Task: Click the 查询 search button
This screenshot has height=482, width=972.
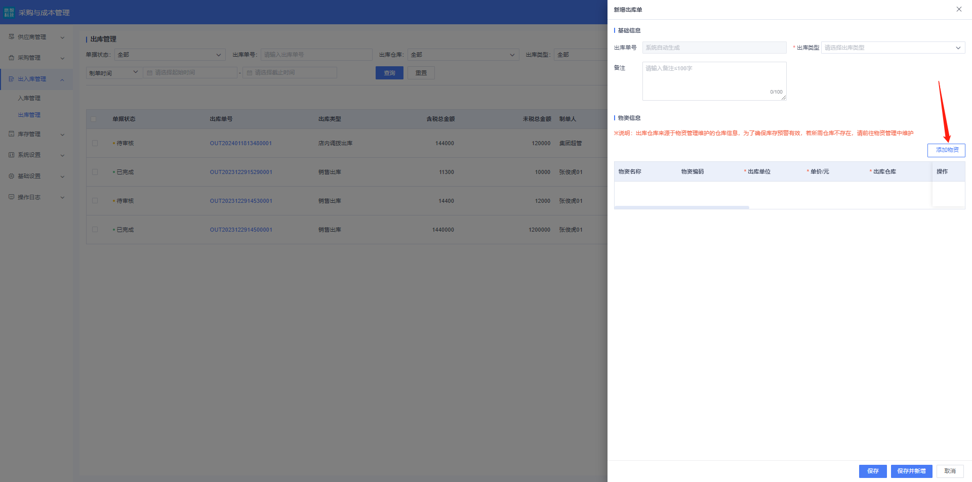Action: (x=389, y=73)
